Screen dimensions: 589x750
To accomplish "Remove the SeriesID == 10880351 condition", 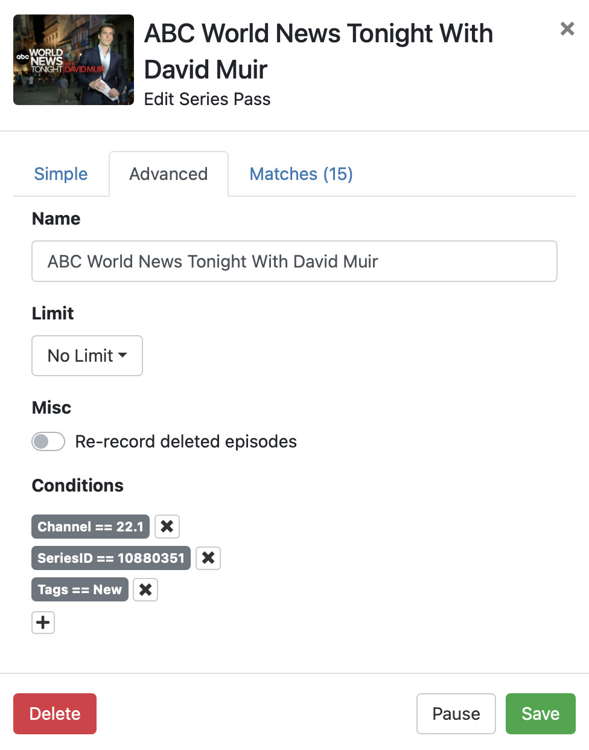I will (208, 558).
